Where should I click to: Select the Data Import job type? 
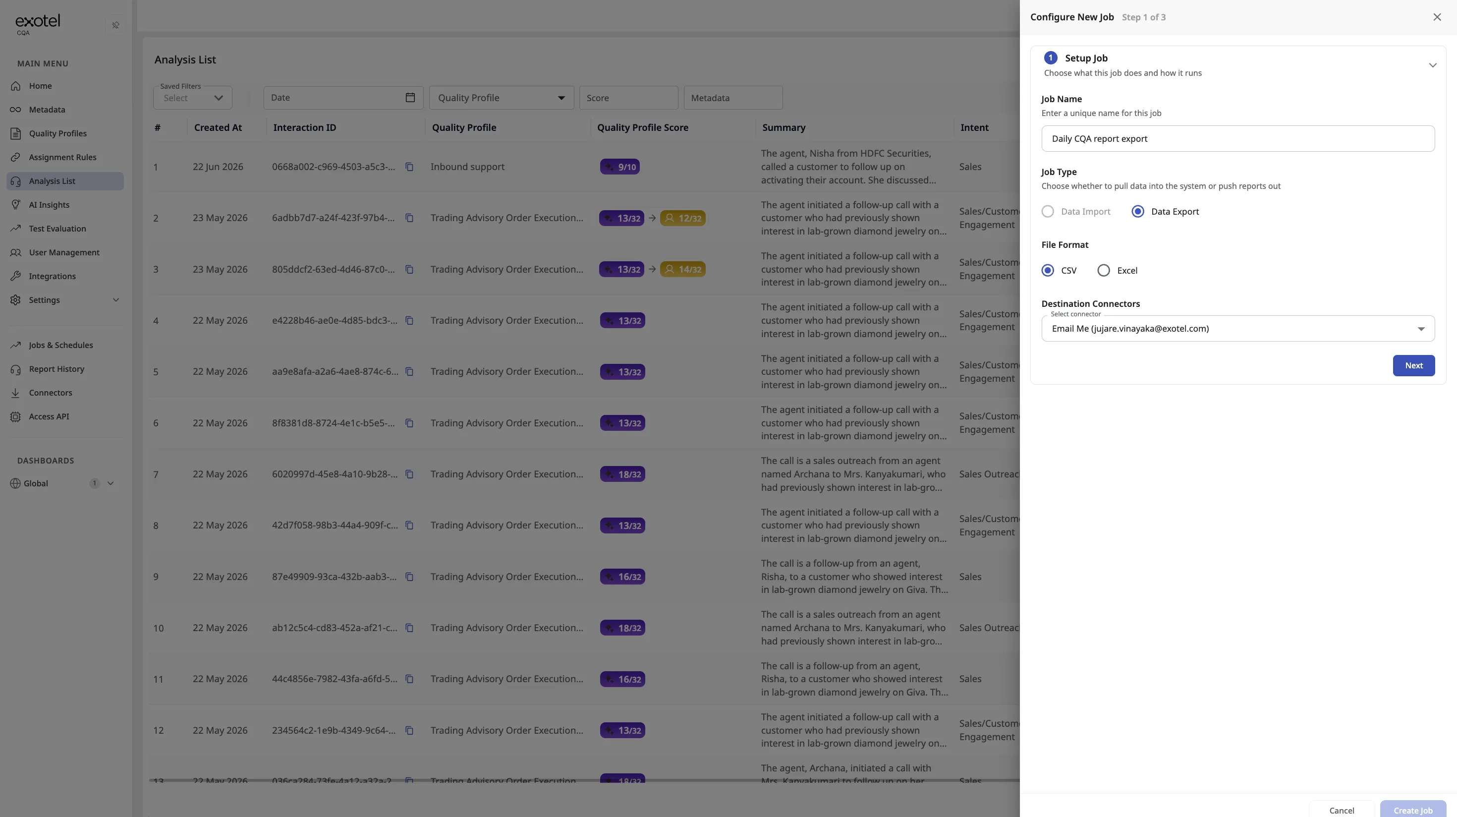pos(1048,212)
